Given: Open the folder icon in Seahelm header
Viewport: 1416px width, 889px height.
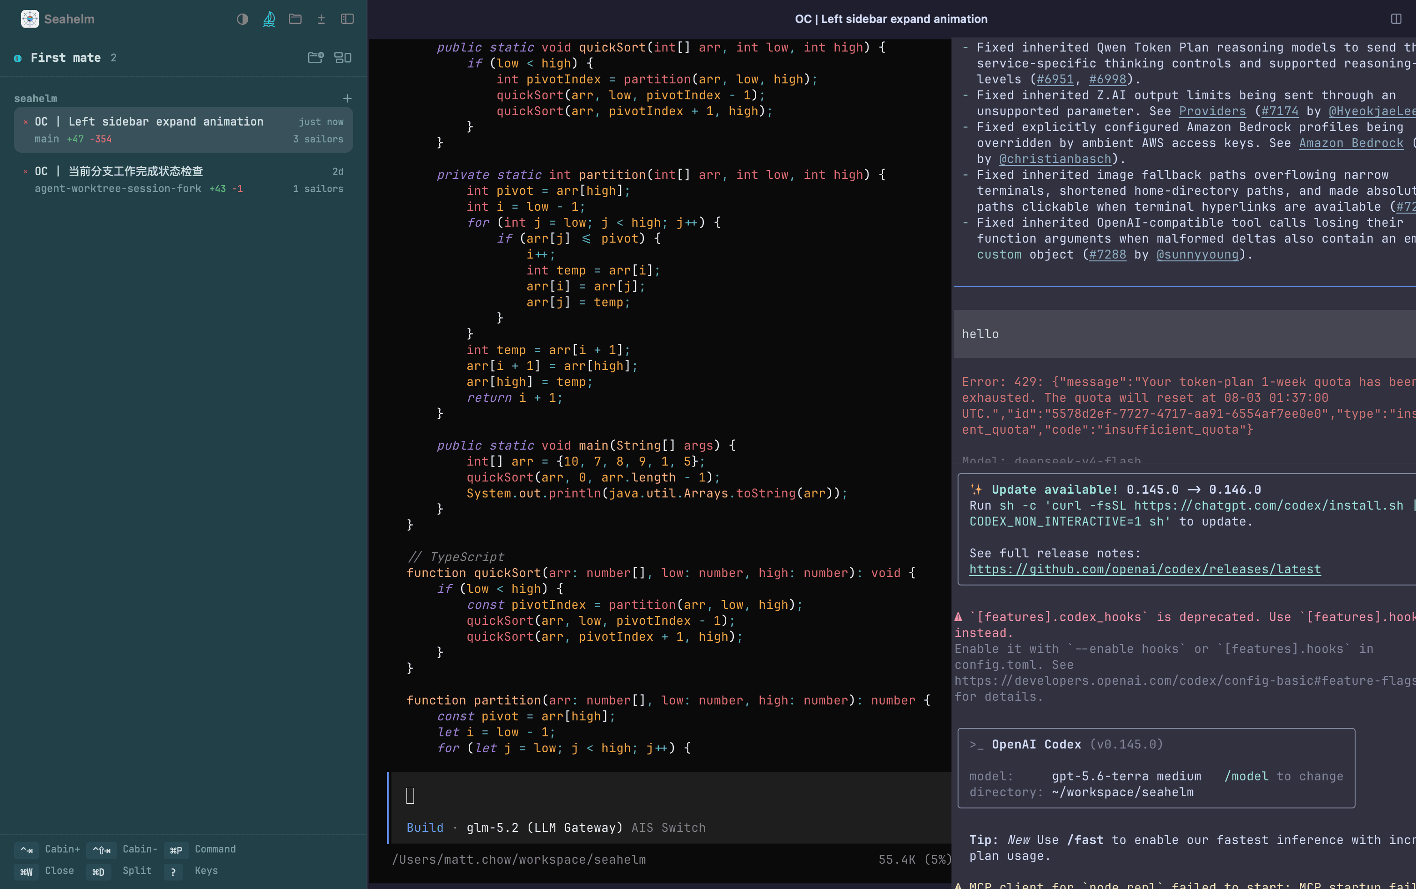Looking at the screenshot, I should point(295,19).
